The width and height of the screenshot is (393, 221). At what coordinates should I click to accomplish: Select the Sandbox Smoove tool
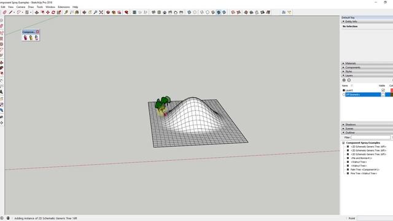(246, 12)
